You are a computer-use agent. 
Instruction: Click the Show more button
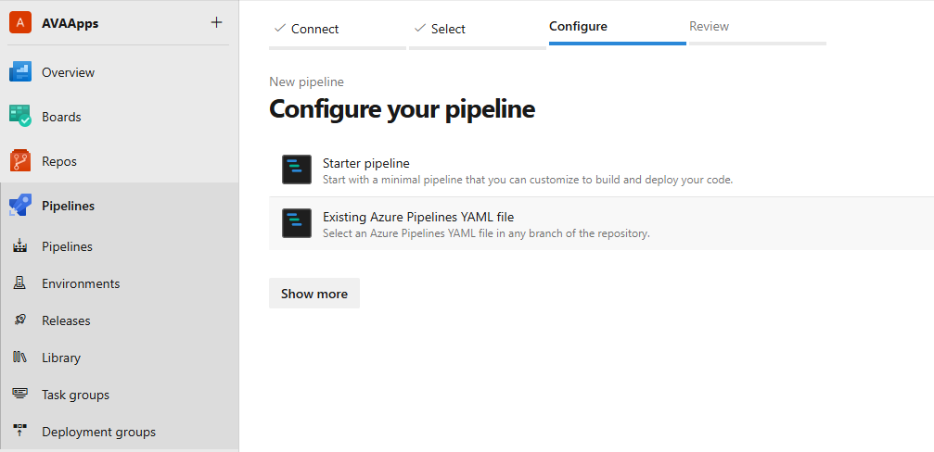[313, 294]
